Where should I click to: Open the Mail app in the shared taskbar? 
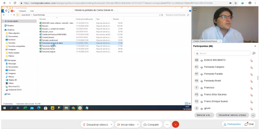[x=32, y=108]
